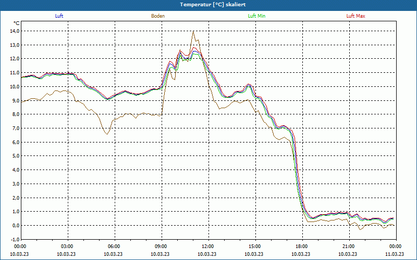
Task: Click the 18:00 time axis label
Action: coord(301,246)
